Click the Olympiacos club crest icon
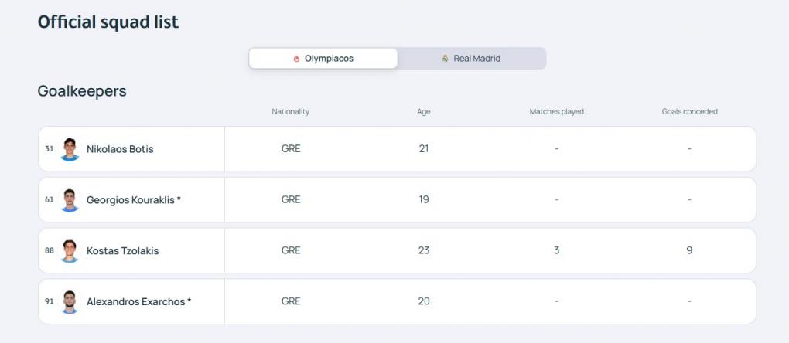 (296, 59)
